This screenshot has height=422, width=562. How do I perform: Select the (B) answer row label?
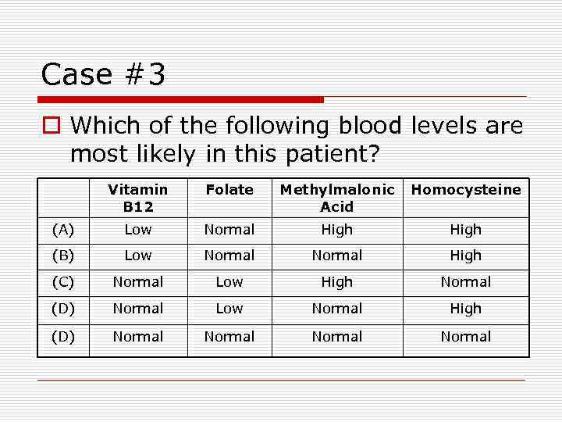(x=63, y=256)
